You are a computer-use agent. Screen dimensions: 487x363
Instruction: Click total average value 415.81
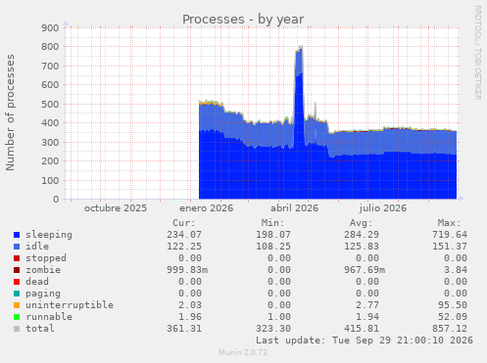tap(362, 329)
